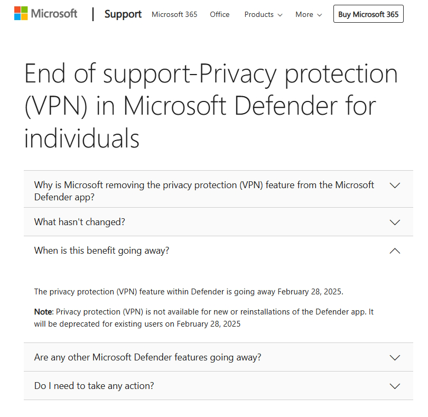Collapse the 'When is this benefit going away?' section
428x417 pixels.
pos(211,251)
